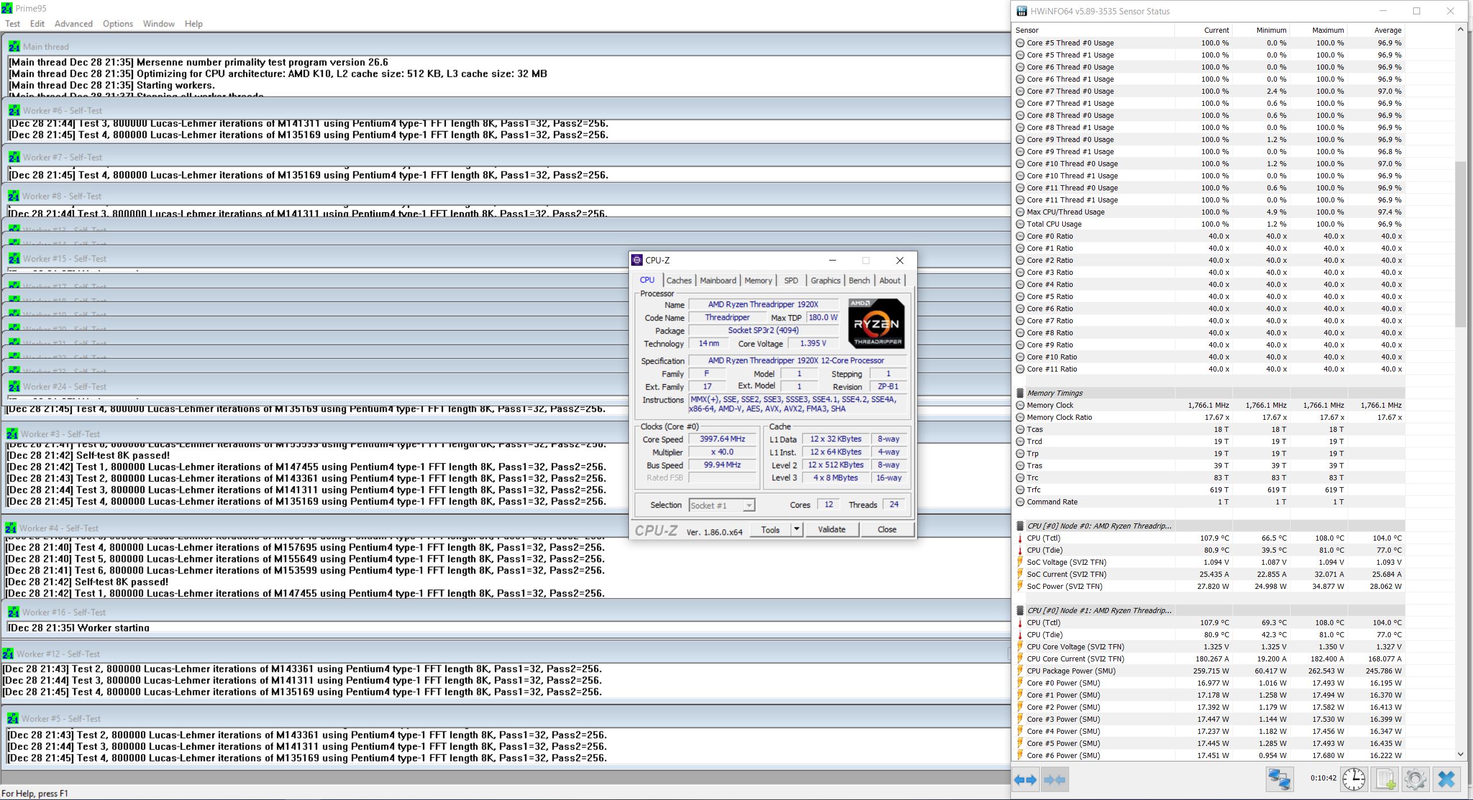This screenshot has width=1473, height=800.
Task: Click the Average column header in HWiNFO
Action: coord(1376,30)
